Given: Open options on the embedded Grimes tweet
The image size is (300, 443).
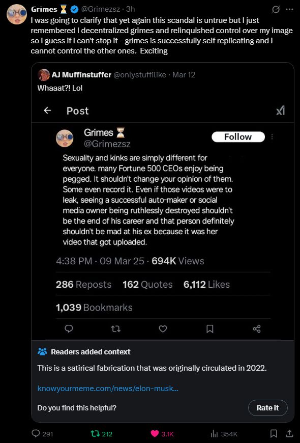Looking at the screenshot, I should [x=273, y=137].
